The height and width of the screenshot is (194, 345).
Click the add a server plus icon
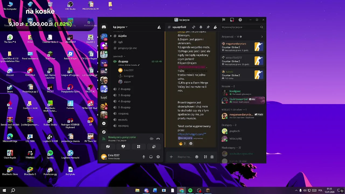(104, 123)
